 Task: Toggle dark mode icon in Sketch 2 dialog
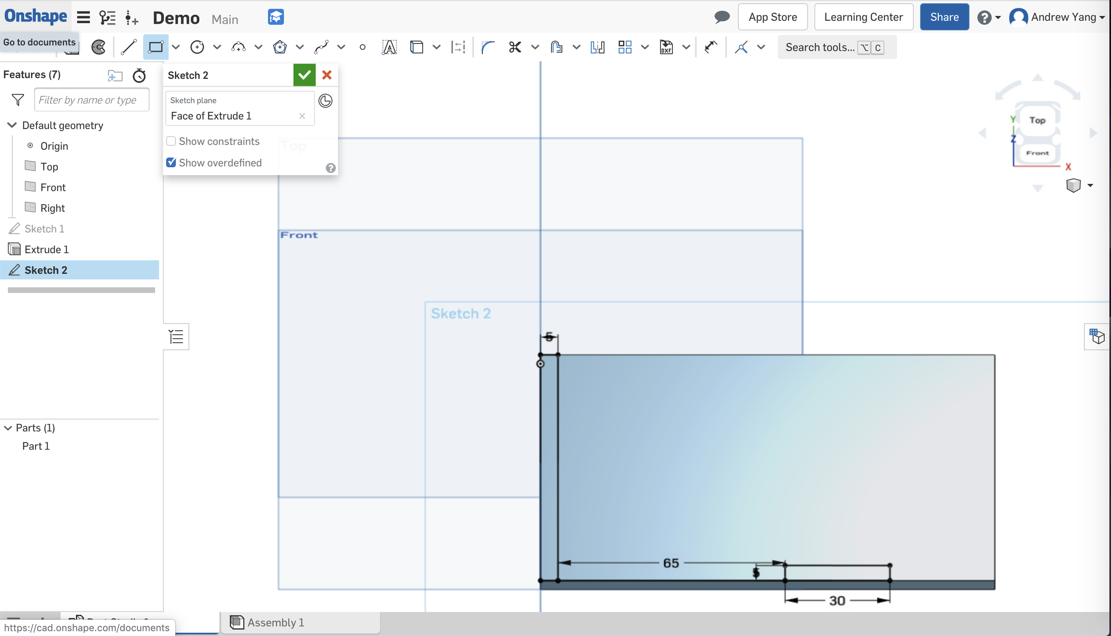325,101
